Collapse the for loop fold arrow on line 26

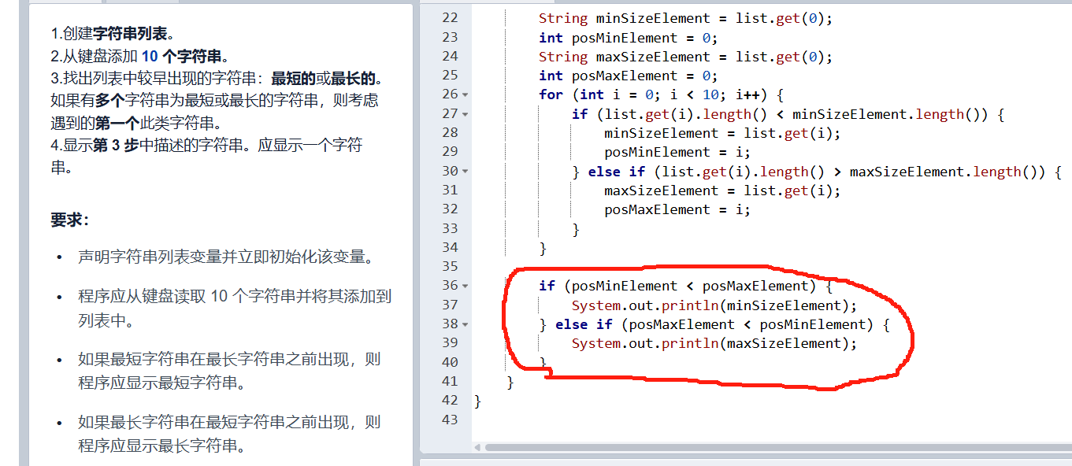pyautogui.click(x=465, y=95)
